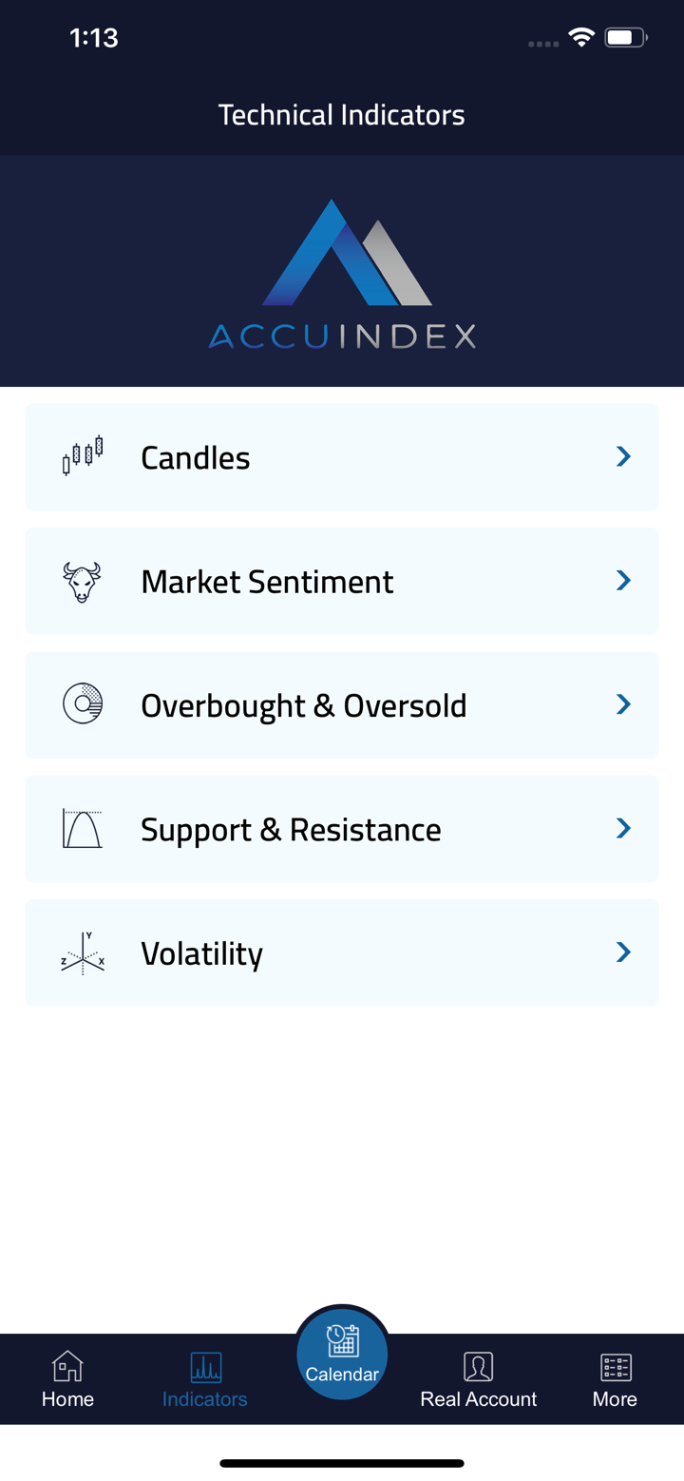684x1481 pixels.
Task: Click the candlestick chart icon
Action: coord(83,456)
